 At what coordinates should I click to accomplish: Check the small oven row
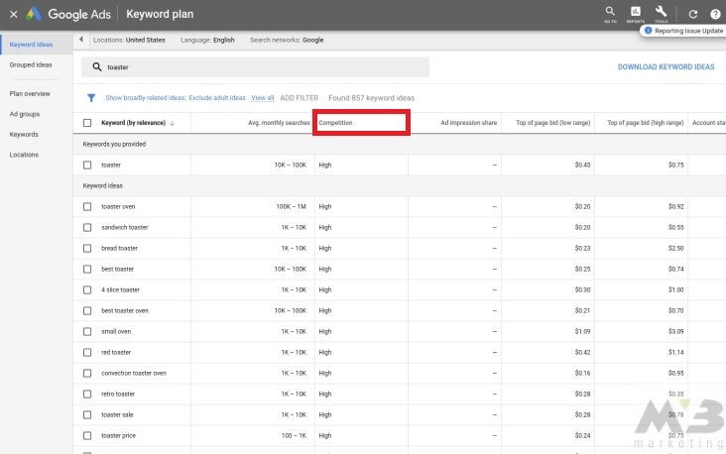87,331
